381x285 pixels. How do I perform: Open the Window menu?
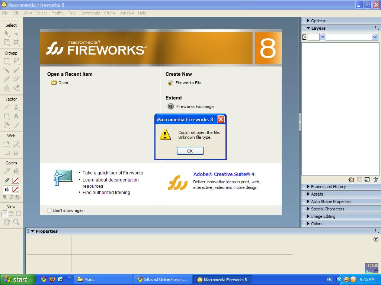pos(127,13)
